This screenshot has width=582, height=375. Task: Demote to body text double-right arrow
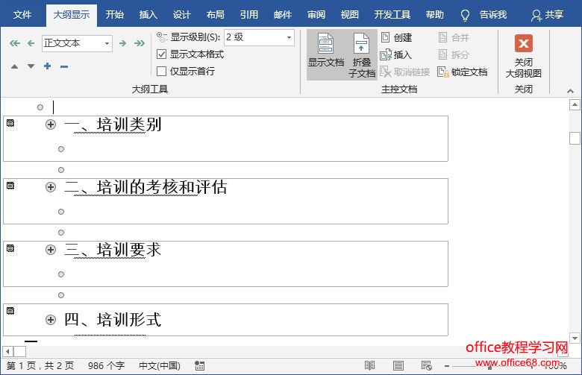pyautogui.click(x=140, y=43)
